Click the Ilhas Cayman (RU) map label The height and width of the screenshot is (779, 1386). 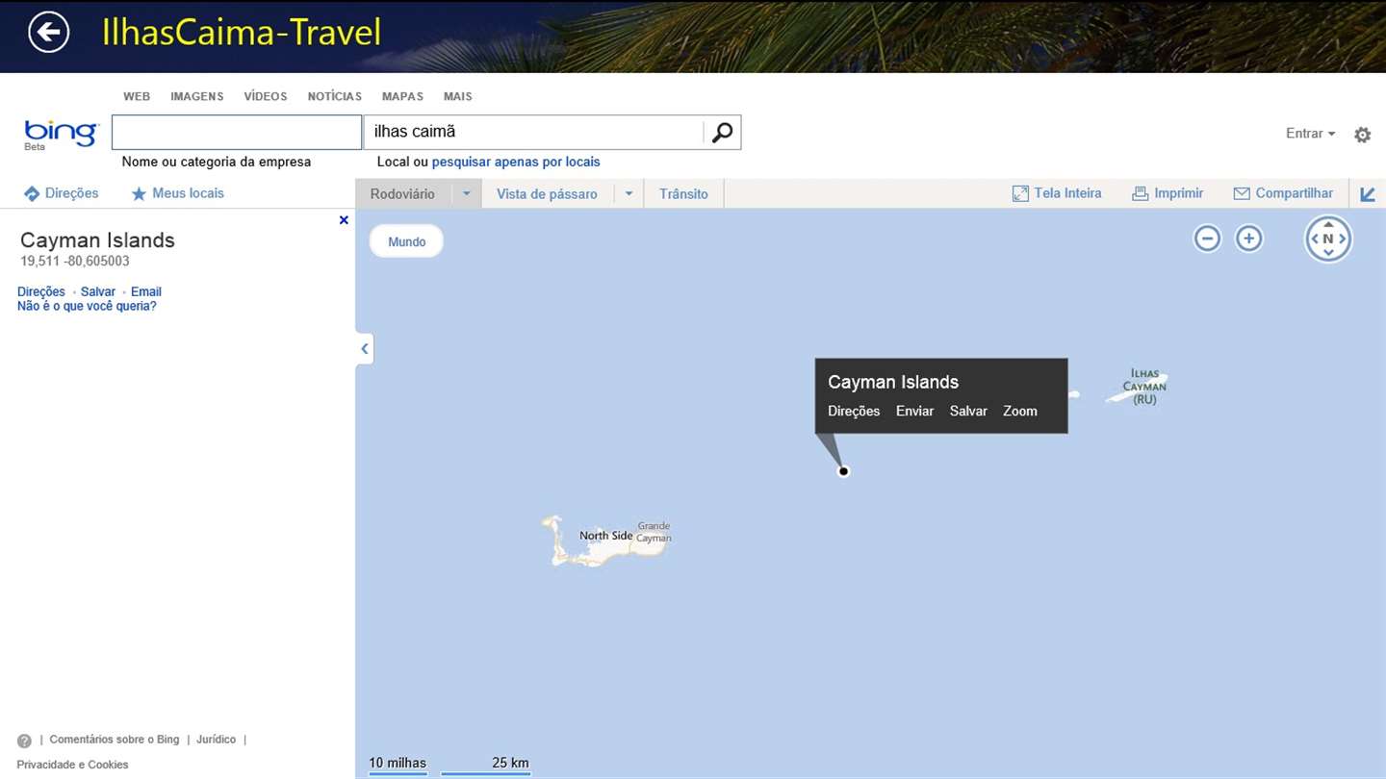[1144, 386]
